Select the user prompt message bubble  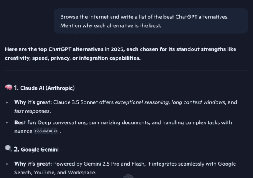coord(151,21)
